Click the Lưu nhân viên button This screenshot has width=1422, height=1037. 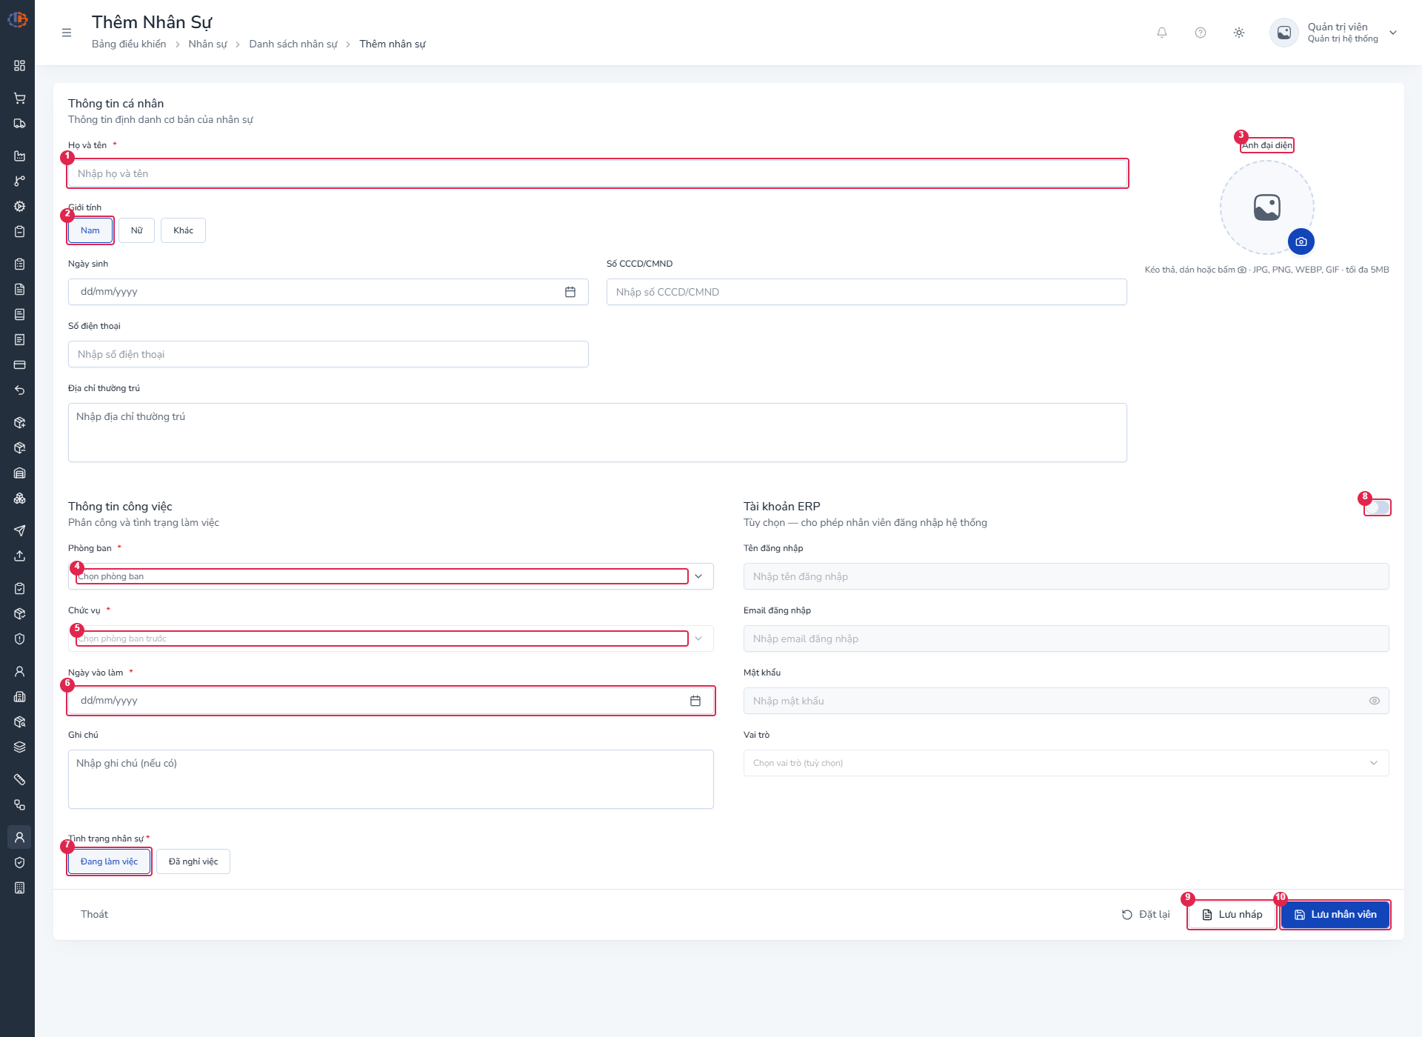[x=1335, y=915]
